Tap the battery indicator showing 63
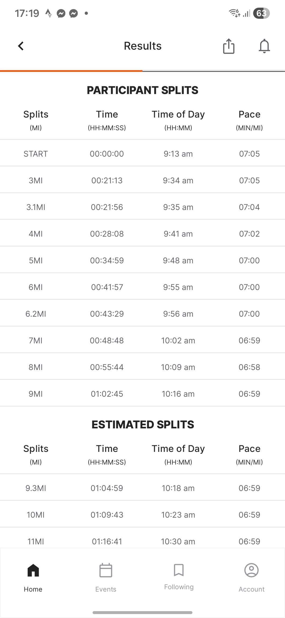Screen dimensions: 285x618 tap(261, 13)
